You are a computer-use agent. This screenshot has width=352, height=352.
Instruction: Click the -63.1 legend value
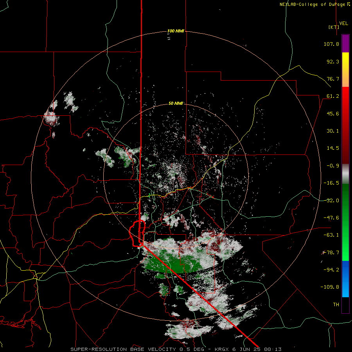pyautogui.click(x=331, y=235)
